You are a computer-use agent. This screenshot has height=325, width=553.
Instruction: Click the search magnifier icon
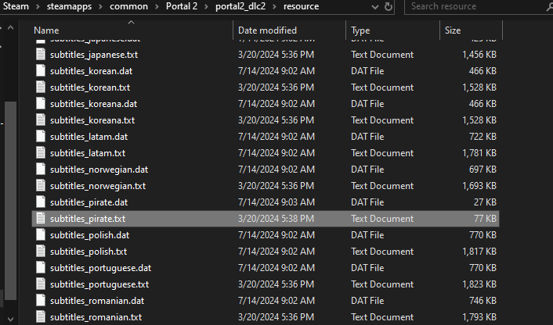pos(549,7)
